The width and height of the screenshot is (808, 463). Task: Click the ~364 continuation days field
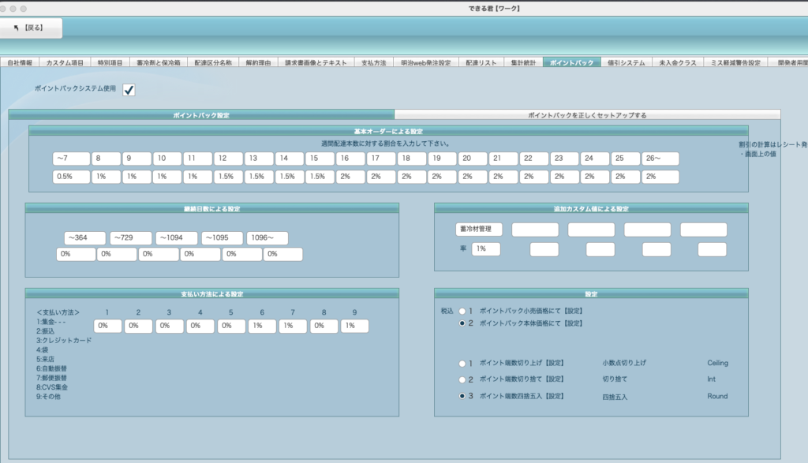84,238
